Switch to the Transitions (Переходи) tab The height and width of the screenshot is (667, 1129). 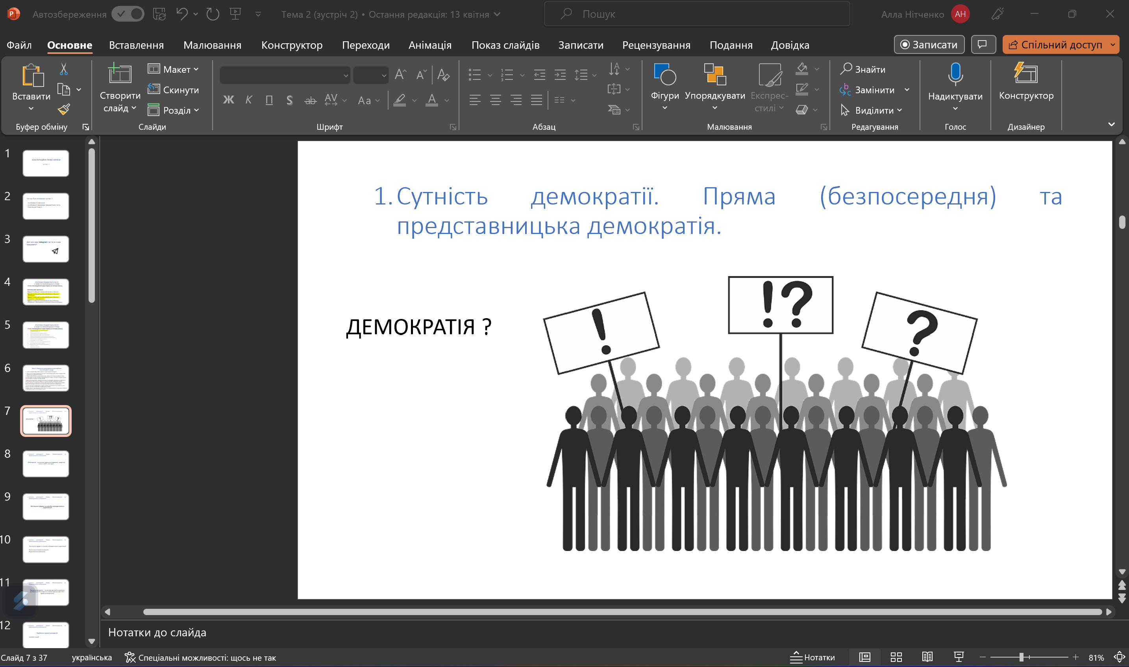click(x=365, y=45)
